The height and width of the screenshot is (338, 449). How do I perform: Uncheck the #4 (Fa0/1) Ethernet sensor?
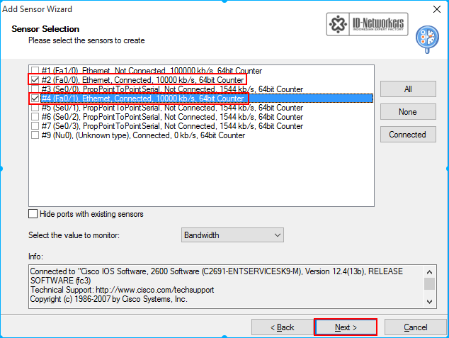[35, 98]
